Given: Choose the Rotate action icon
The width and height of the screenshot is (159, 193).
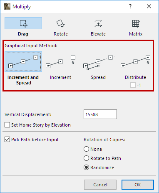Looking at the screenshot, I should (61, 23).
